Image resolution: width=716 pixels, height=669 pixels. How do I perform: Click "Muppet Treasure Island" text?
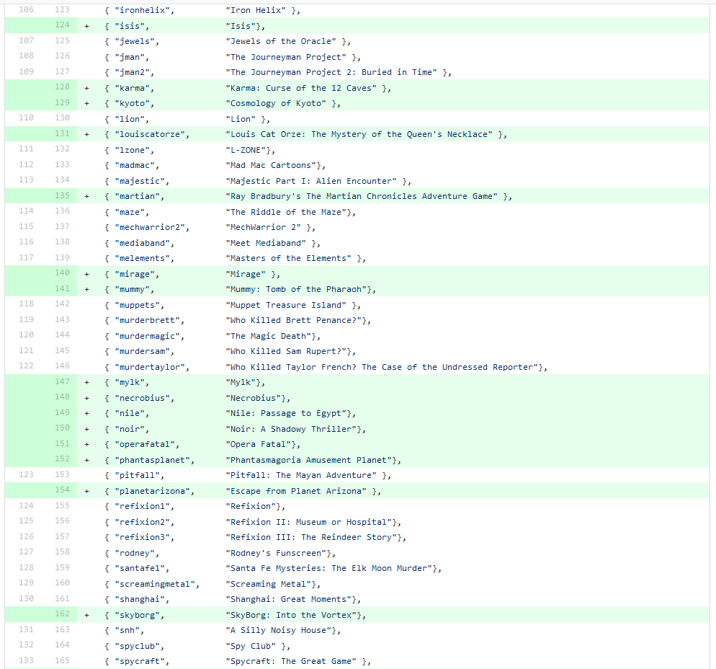[286, 306]
